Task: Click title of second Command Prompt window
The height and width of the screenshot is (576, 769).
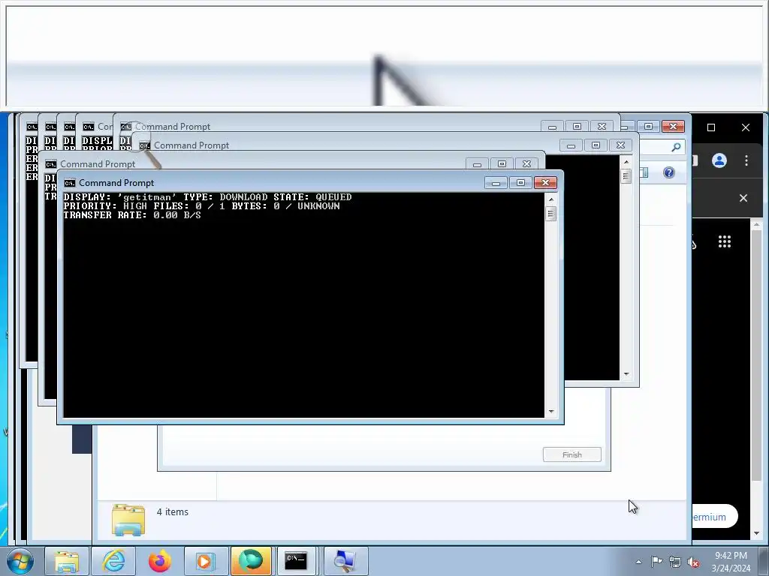Action: pyautogui.click(x=98, y=164)
